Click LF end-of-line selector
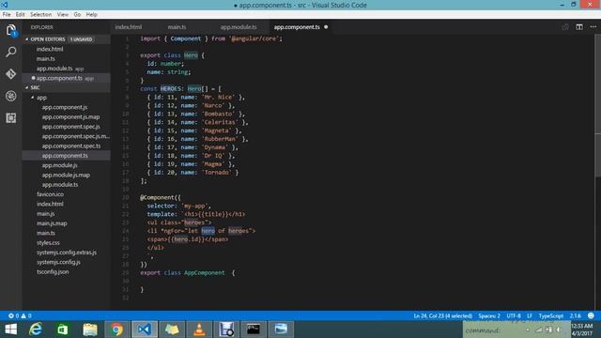Viewport: 601px width, 338px height. pyautogui.click(x=530, y=315)
